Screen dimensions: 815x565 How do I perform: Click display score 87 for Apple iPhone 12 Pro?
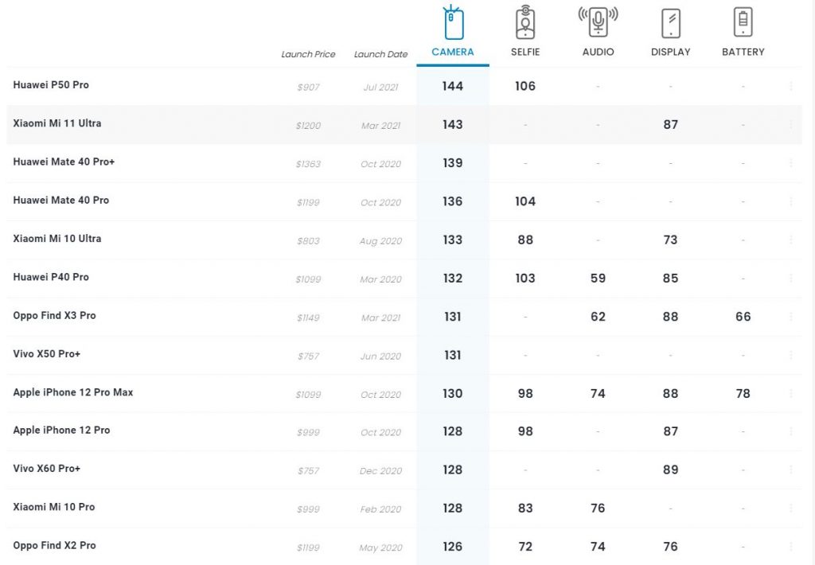click(x=670, y=431)
